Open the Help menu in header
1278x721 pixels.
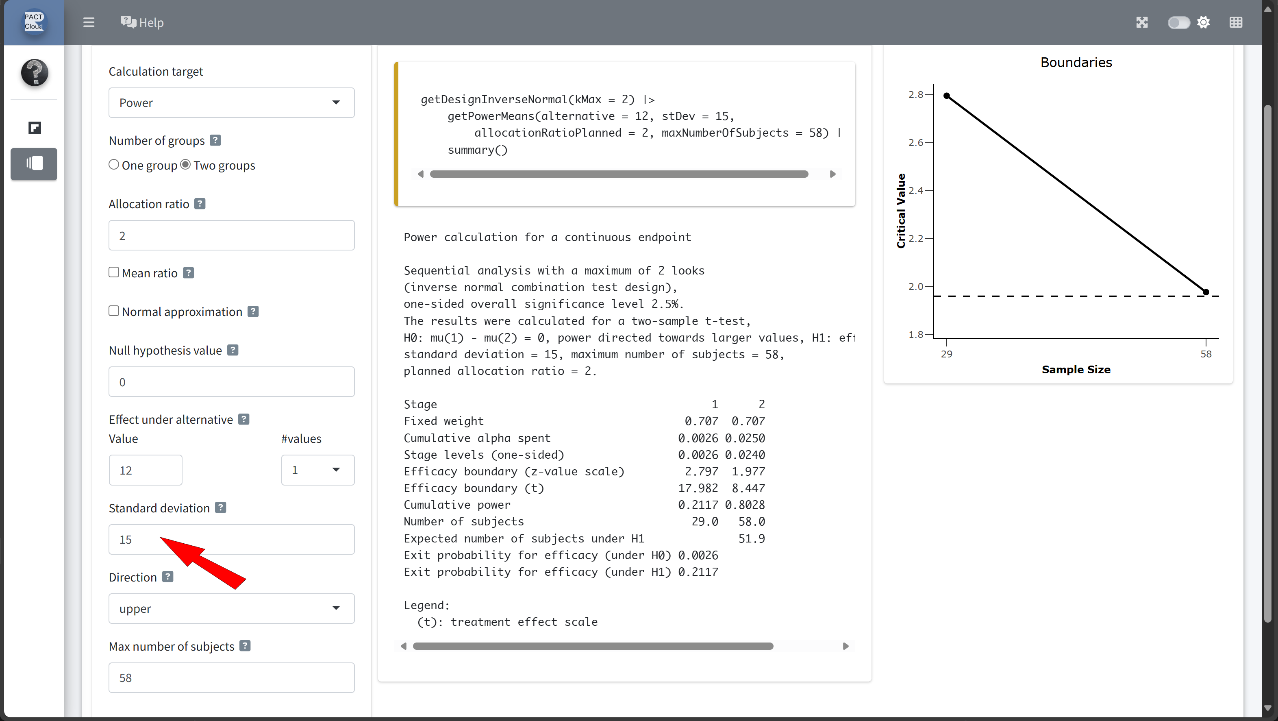point(142,22)
